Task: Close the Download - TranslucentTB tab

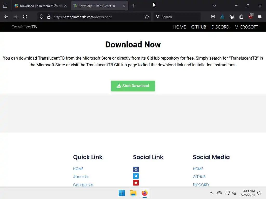Action: (x=124, y=6)
